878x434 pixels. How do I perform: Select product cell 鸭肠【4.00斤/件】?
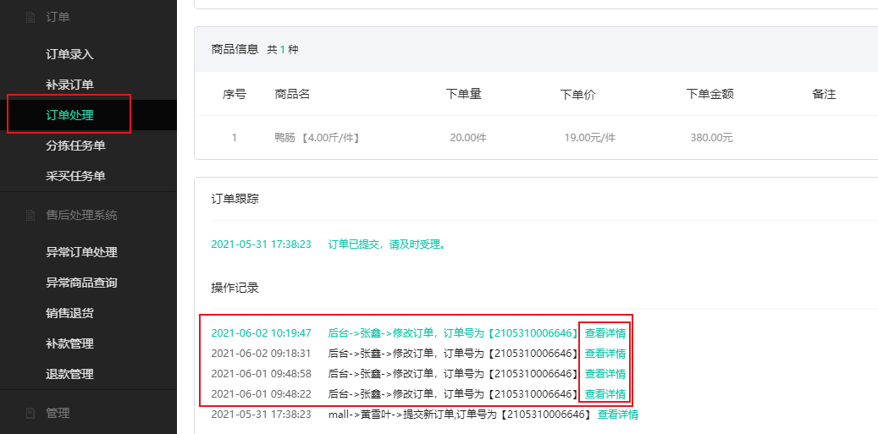click(x=317, y=138)
